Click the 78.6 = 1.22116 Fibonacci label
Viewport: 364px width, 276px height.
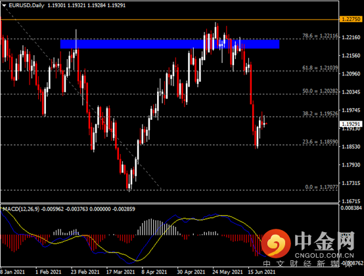(320, 36)
